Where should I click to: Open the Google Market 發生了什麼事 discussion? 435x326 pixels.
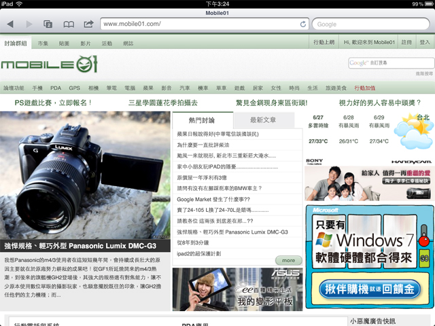point(213,199)
